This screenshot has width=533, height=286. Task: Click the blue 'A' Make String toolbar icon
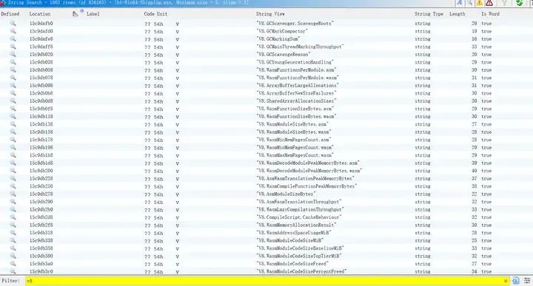coord(460,3)
